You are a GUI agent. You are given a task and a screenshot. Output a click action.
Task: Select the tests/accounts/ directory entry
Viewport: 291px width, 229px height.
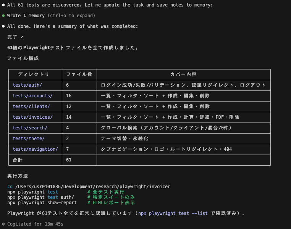(32, 96)
